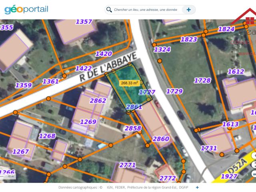Click the Géoportail logo
This screenshot has width=256, height=192.
[26, 10]
